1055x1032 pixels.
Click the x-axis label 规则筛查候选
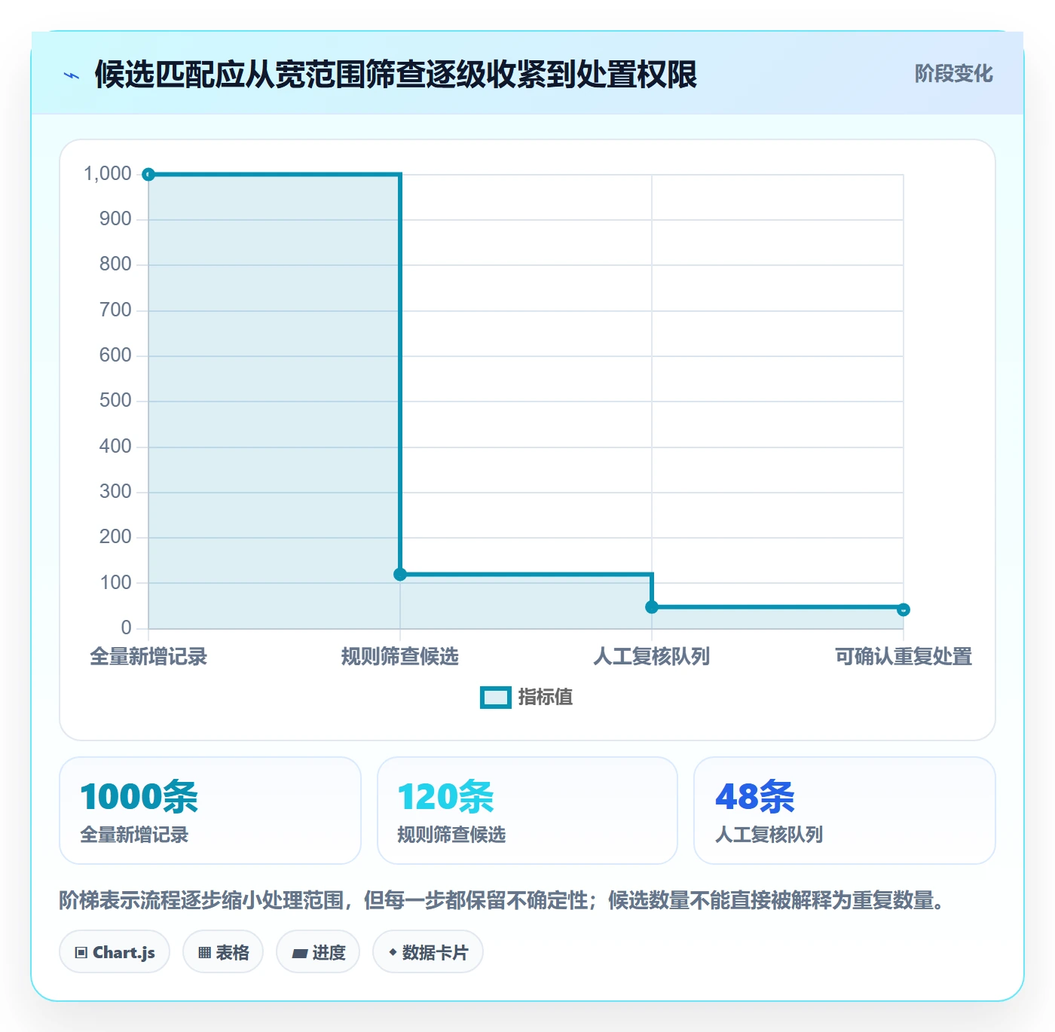(x=400, y=657)
